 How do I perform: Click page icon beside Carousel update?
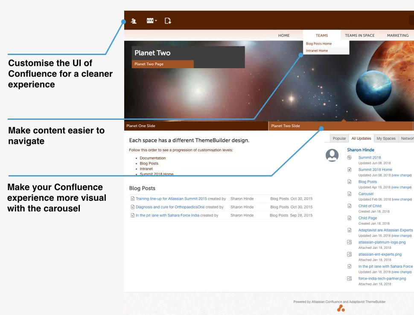tap(349, 194)
